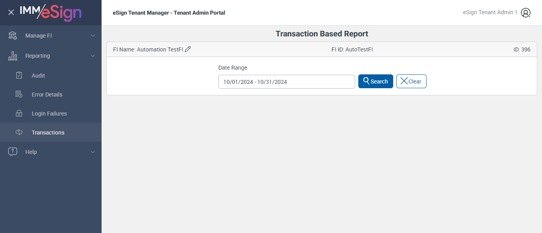Expand the Manage FI chevron
Screen dimensions: 542x233
93,36
